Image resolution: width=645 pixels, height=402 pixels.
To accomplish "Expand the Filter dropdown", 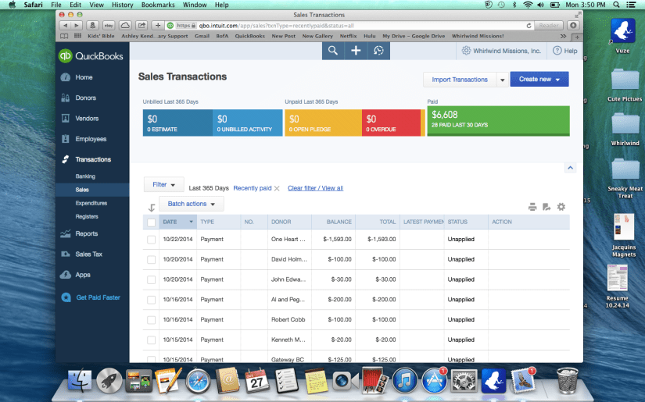I will (163, 185).
